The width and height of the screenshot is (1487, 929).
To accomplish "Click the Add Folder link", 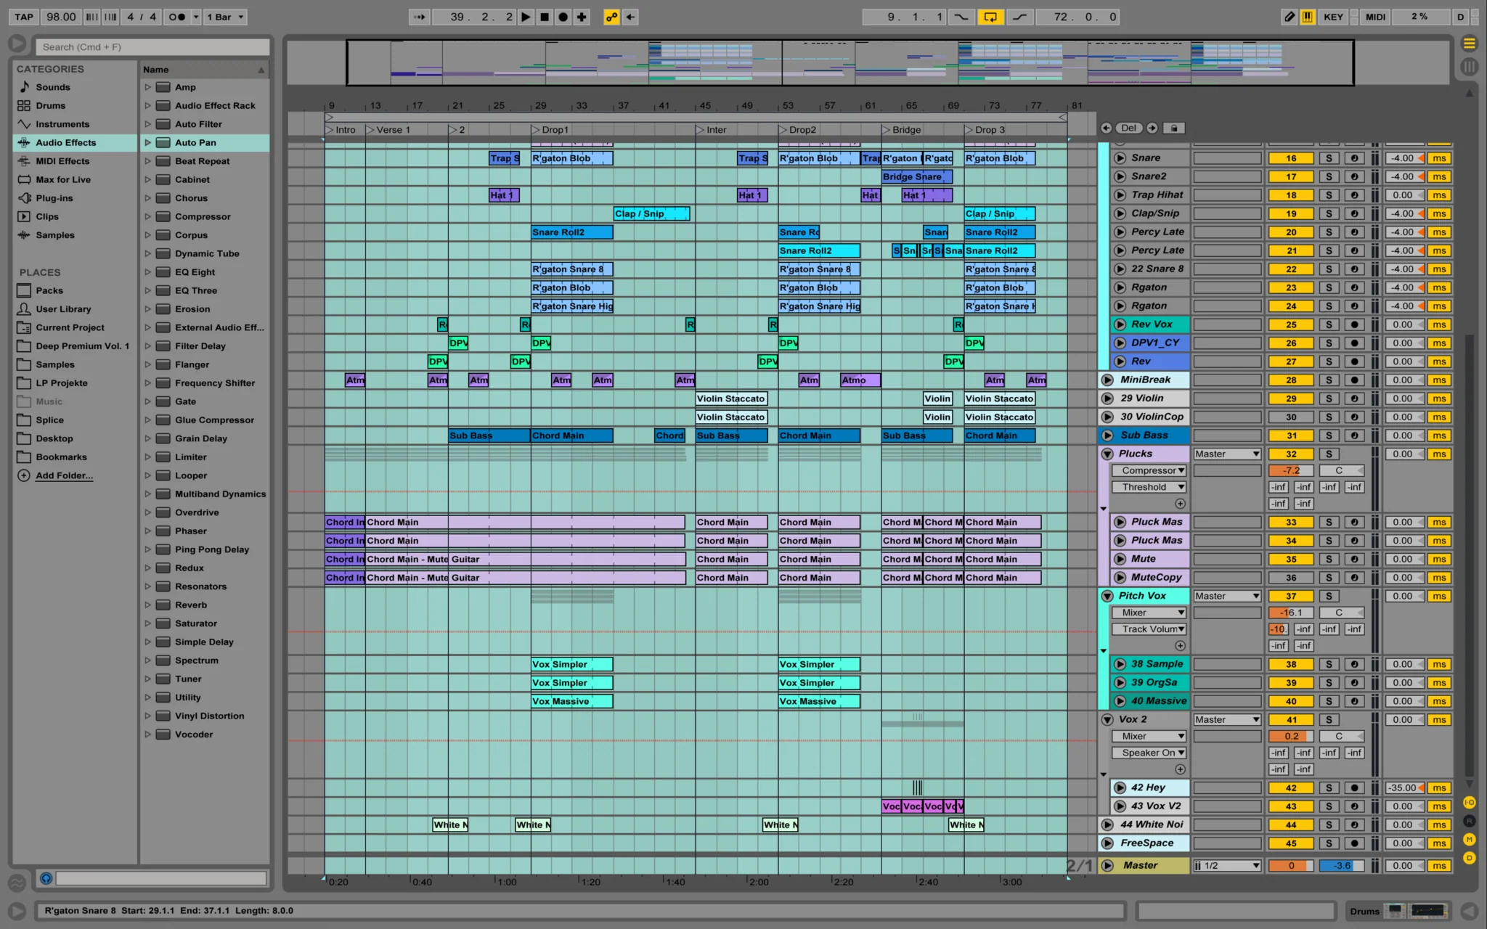I will [65, 475].
